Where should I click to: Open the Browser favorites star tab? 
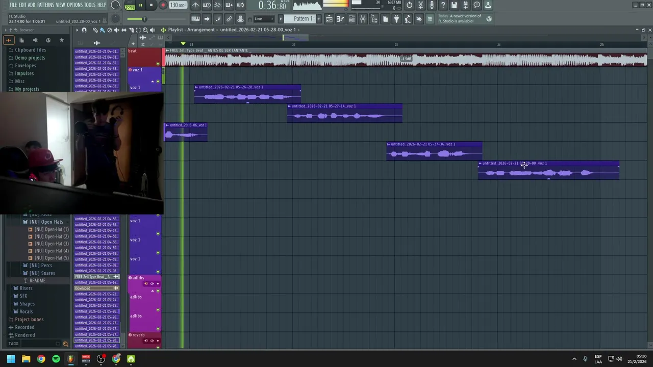click(x=62, y=40)
